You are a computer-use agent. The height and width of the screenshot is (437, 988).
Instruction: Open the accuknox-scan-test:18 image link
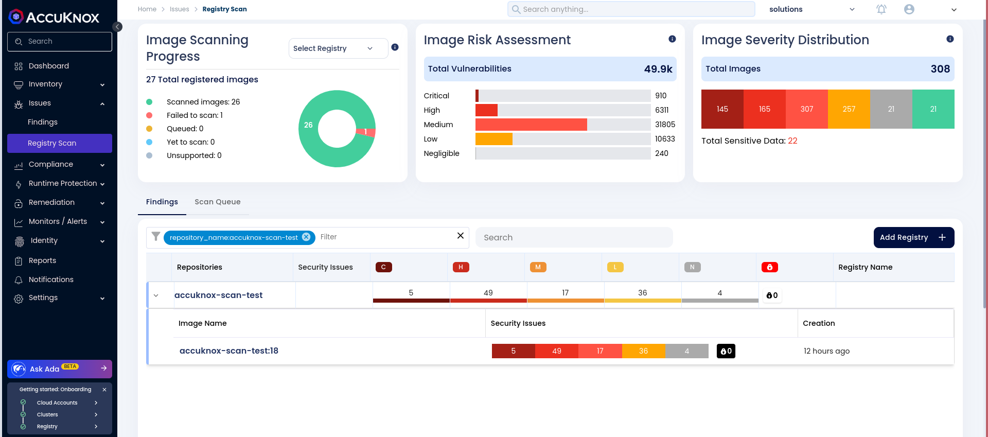click(229, 351)
